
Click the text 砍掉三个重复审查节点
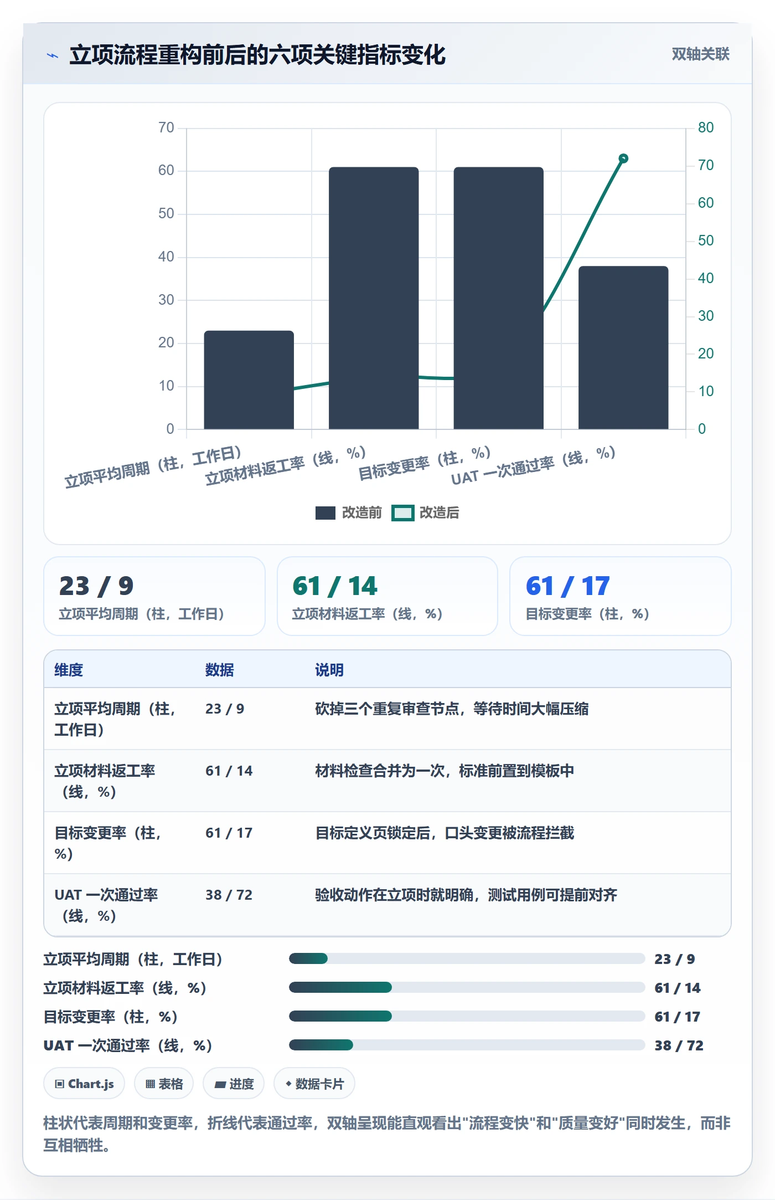click(387, 709)
